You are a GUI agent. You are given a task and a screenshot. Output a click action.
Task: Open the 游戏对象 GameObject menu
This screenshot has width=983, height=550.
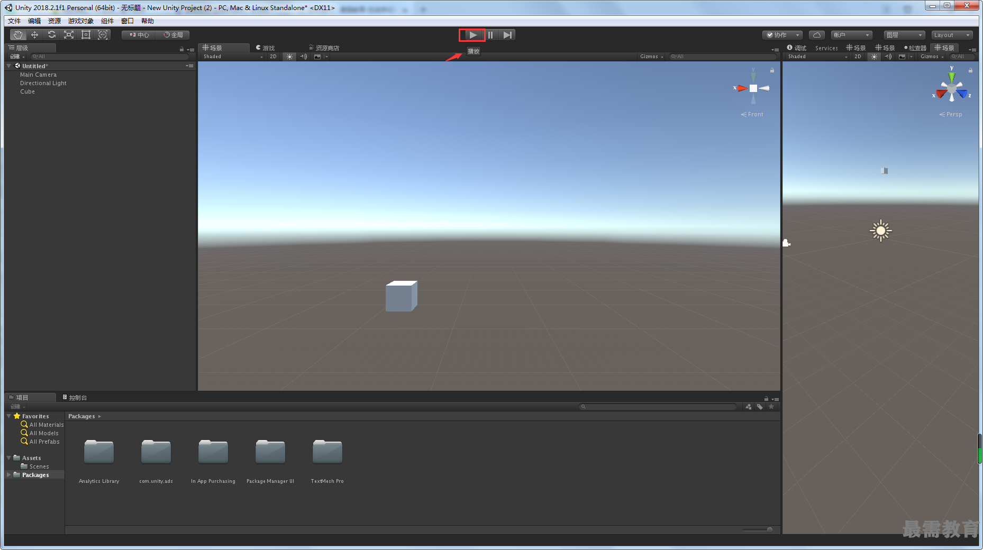point(81,21)
